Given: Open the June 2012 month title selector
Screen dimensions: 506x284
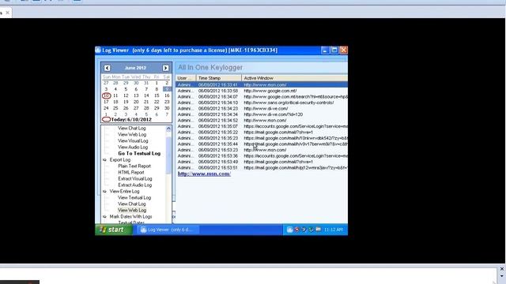Looking at the screenshot, I should point(135,68).
